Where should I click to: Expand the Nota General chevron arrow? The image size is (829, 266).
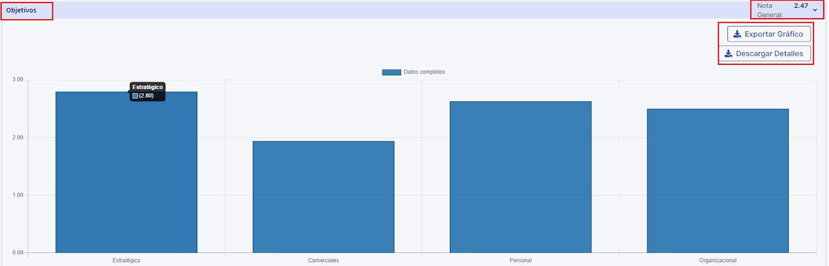[815, 10]
